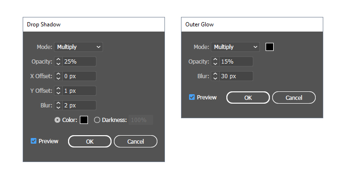Confirm Outer Glow with OK
Screen dimensions: 345x179
tap(248, 98)
